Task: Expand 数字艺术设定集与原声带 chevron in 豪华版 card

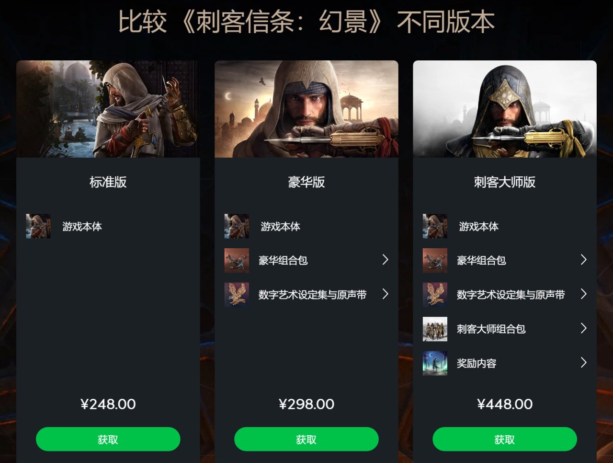Action: pyautogui.click(x=385, y=294)
